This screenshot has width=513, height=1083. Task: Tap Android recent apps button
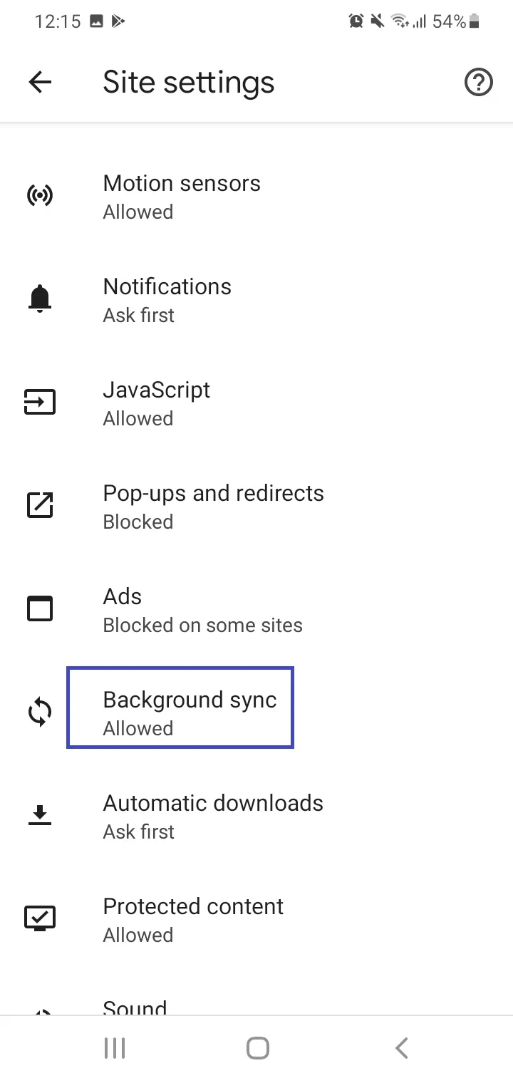115,1048
